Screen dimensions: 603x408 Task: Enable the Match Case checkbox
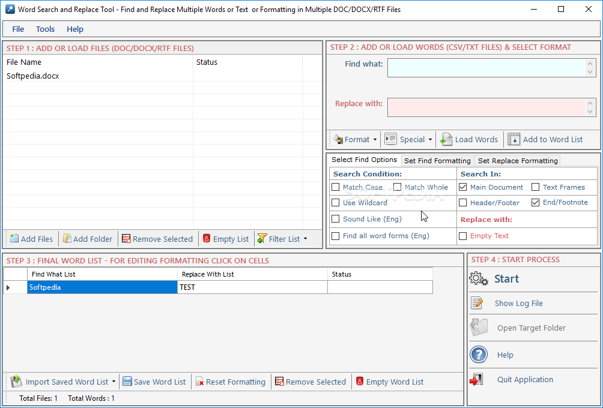click(335, 187)
